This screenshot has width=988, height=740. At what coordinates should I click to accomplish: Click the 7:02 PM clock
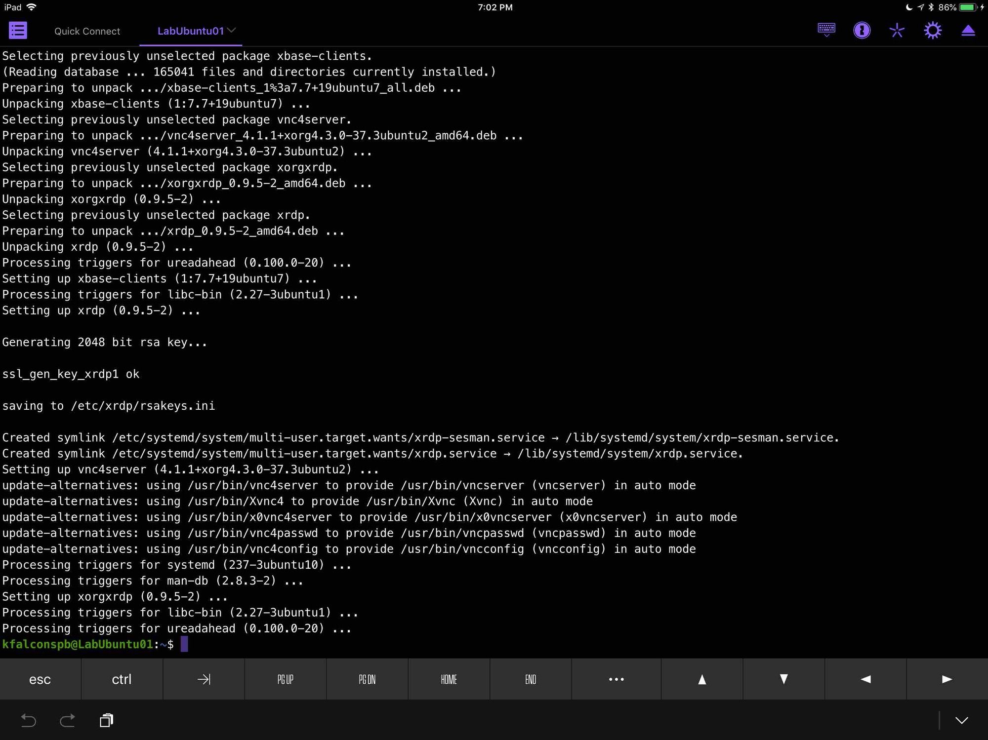pyautogui.click(x=495, y=7)
